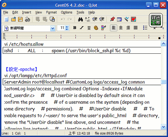Screen dimensions: 168x137
Task: Expand the font name dropdown arrow
Action: click(x=53, y=28)
